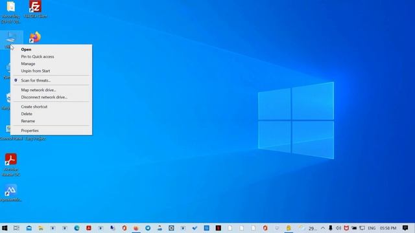This screenshot has width=415, height=233.
Task: Open the weather widget in taskbar
Action: click(x=307, y=228)
